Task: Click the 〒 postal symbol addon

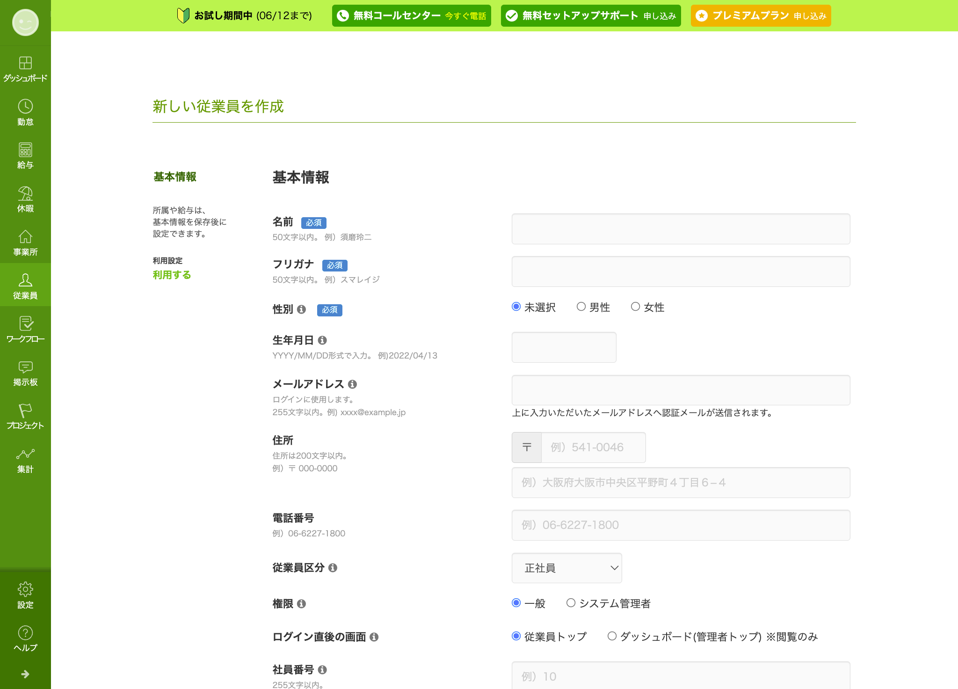Action: 527,447
